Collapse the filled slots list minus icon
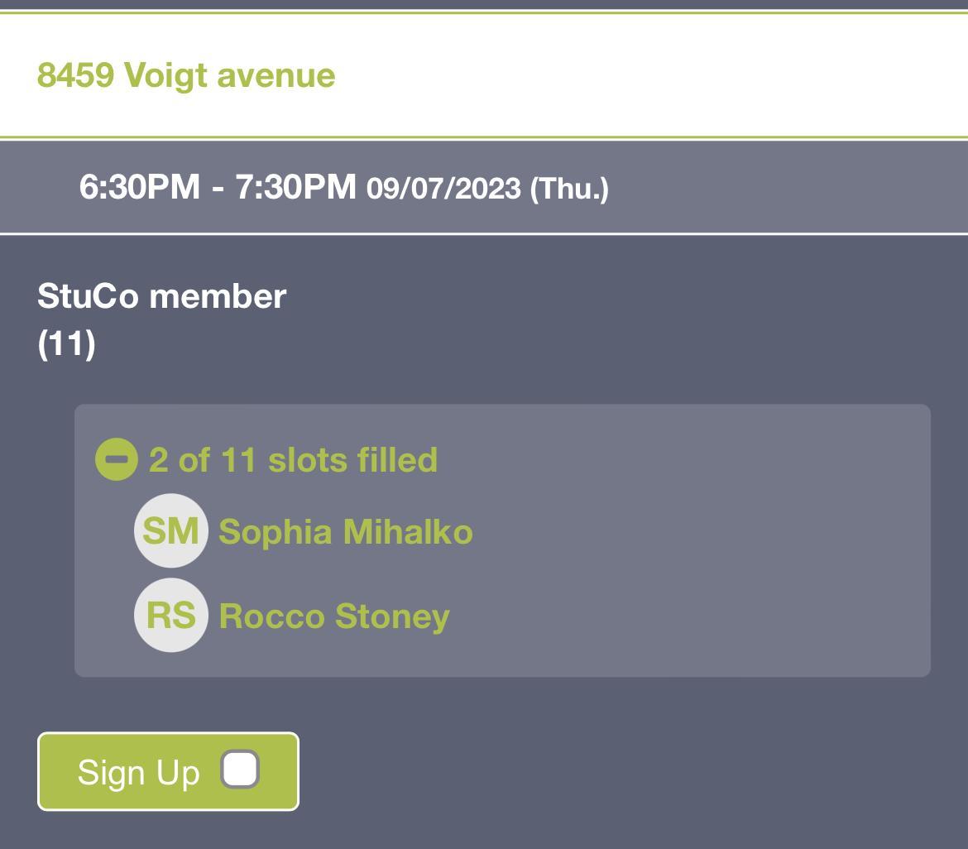Viewport: 968px width, 849px height. tap(117, 459)
